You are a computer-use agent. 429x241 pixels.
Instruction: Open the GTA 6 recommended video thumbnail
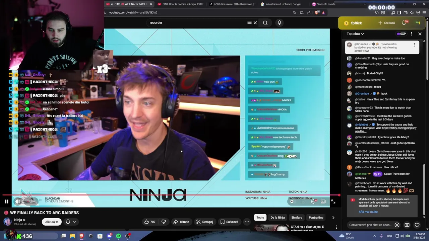[x=271, y=228]
